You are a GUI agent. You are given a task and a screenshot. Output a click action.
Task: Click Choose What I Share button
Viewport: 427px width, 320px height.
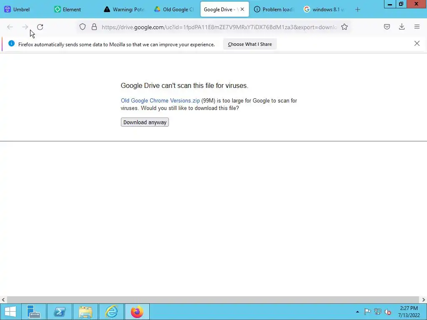click(x=250, y=44)
